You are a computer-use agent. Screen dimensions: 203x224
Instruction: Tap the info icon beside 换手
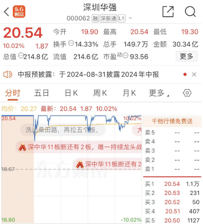coord(71,43)
